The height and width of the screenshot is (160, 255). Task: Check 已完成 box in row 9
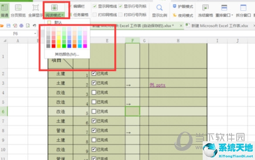point(94,140)
